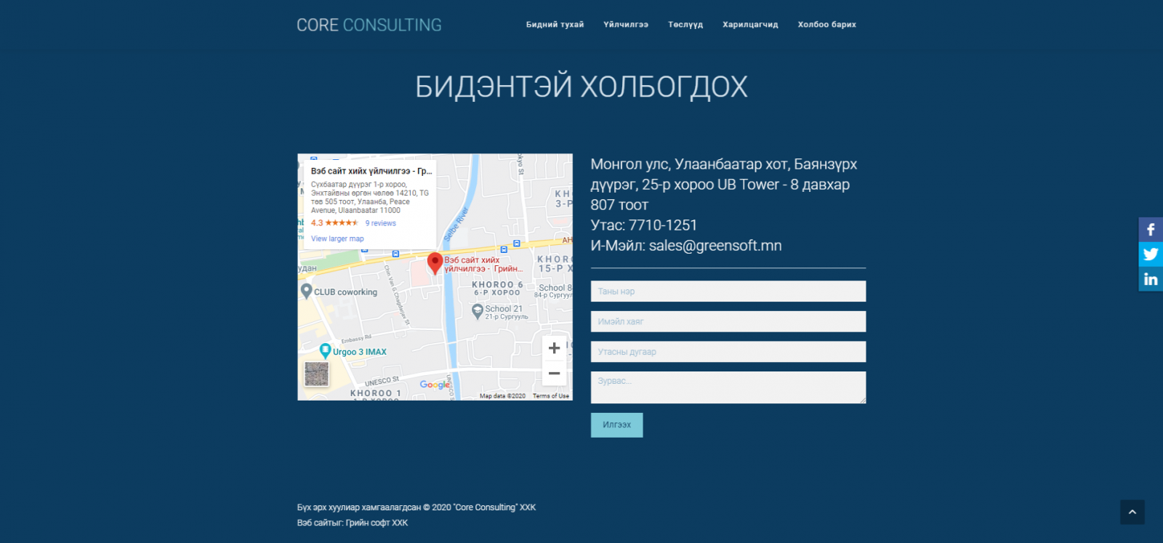This screenshot has height=543, width=1163.
Task: Click the View larger map link
Action: tap(337, 238)
